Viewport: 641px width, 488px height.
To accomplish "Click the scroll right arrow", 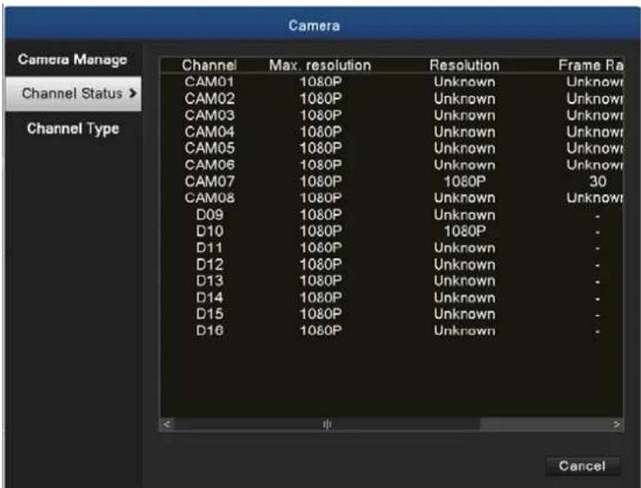I will point(616,424).
